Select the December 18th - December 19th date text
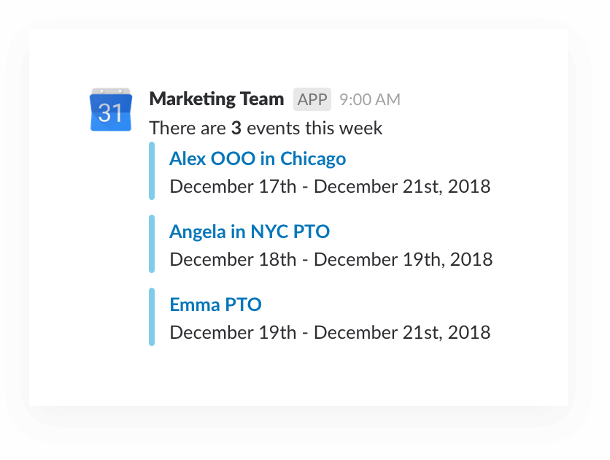Screen dimensions: 610x460 tap(331, 260)
